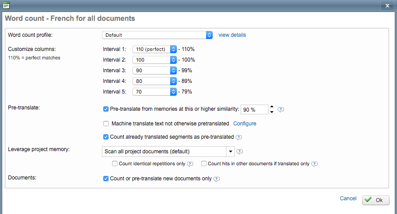Click help icon beside Count already translated segments
The width and height of the screenshot is (397, 214).
(239, 137)
